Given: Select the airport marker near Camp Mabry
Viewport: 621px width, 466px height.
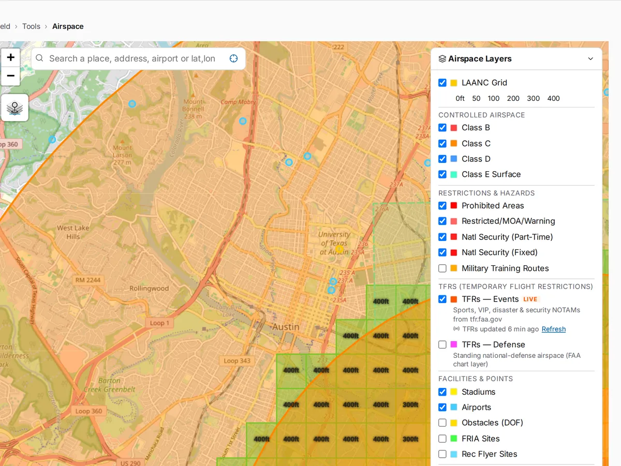Looking at the screenshot, I should [243, 121].
